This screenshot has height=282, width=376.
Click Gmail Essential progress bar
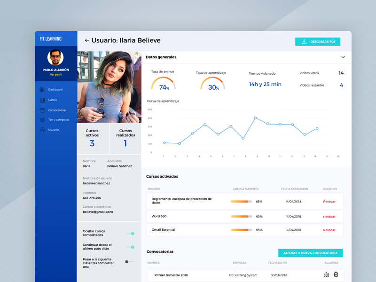(x=241, y=230)
